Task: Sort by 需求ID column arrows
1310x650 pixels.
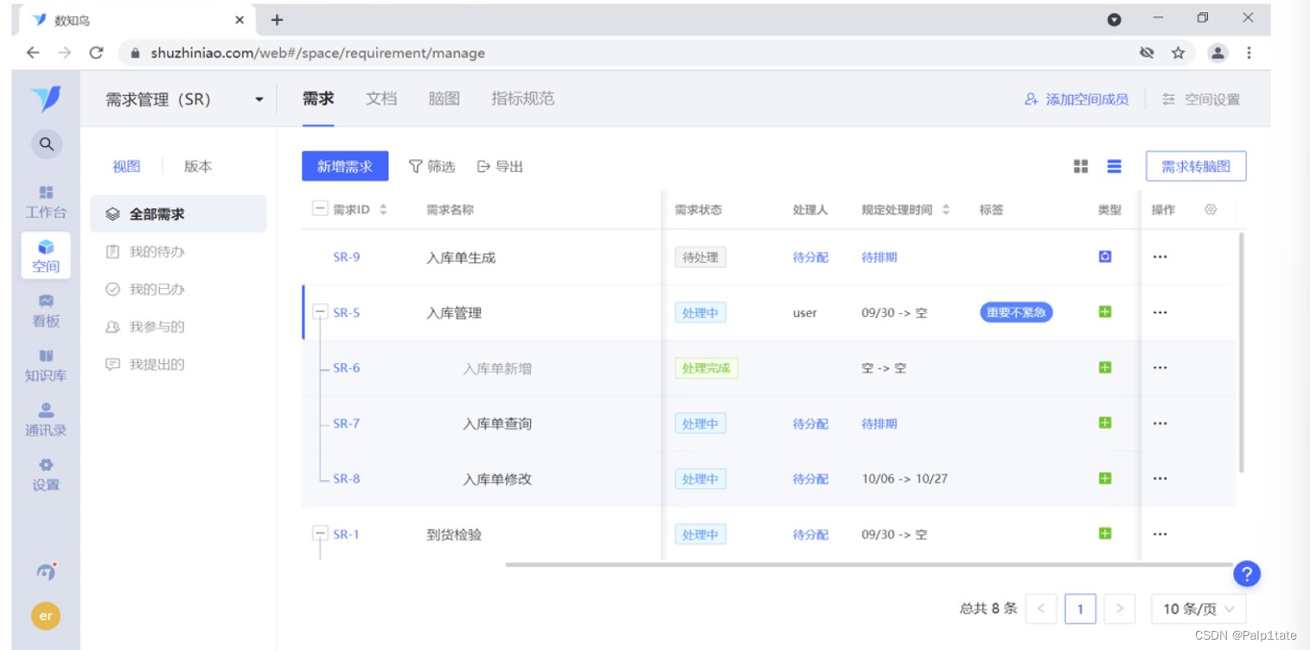Action: 383,209
